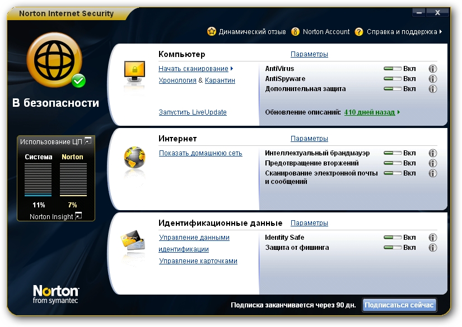Screen dimensions: 462x327
Task: Toggle Интеллектуальный брандмауэр switch
Action: 393,153
